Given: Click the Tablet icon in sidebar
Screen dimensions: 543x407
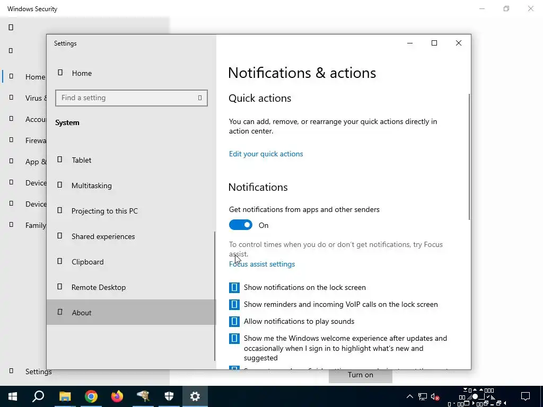Looking at the screenshot, I should 59,160.
